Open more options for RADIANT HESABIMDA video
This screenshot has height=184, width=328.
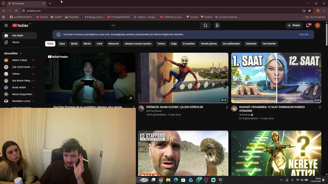click(320, 107)
